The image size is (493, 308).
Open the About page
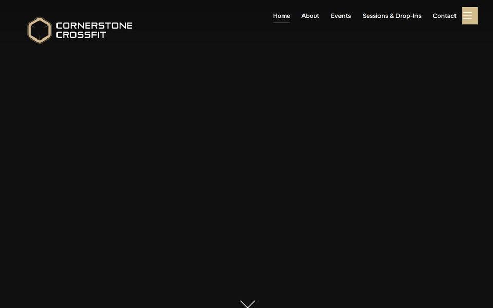[x=310, y=16]
